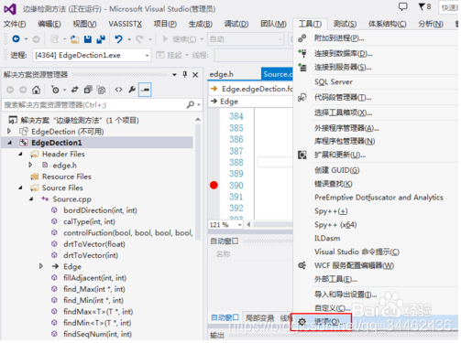
Task: Collapse the Source Files folder
Action: click(20, 188)
